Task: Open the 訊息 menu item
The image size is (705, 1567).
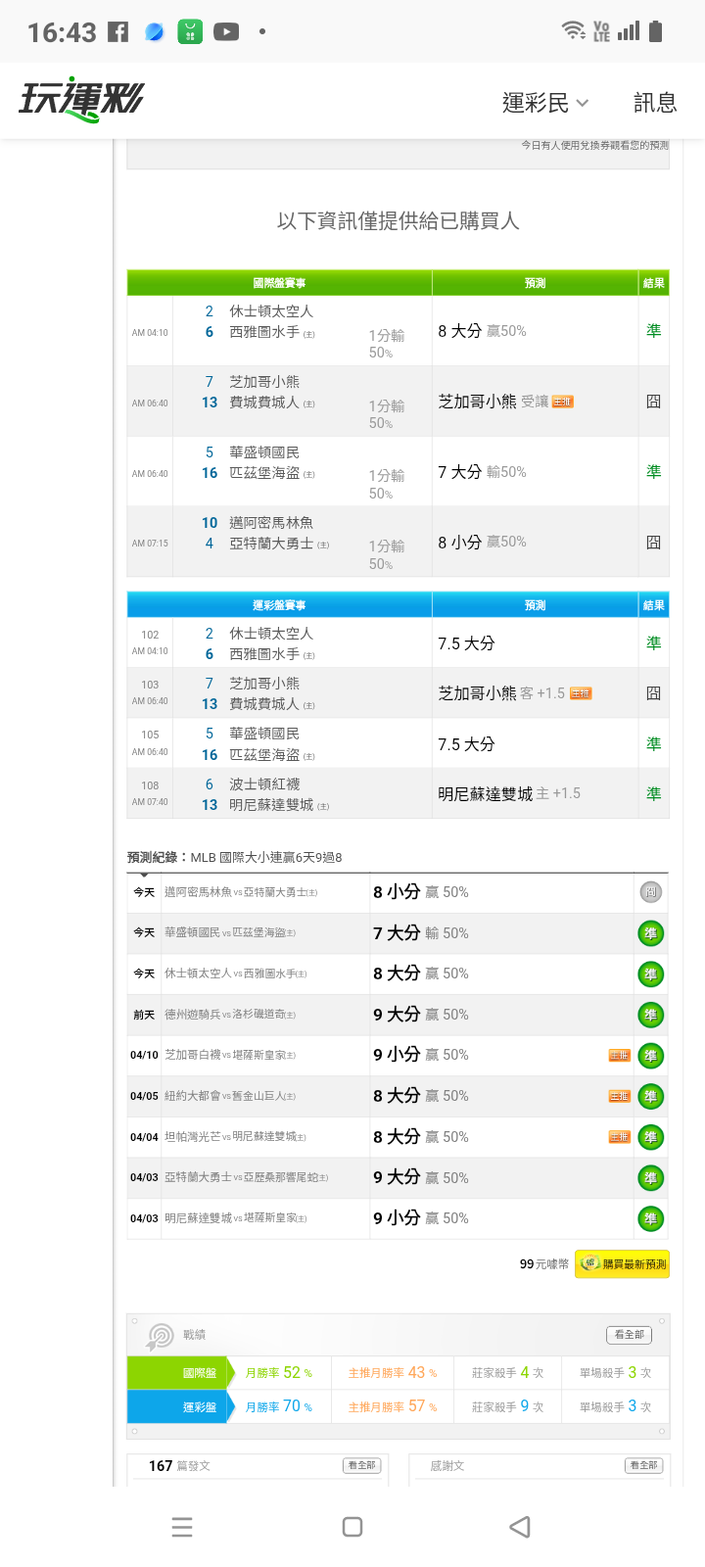Action: (654, 103)
